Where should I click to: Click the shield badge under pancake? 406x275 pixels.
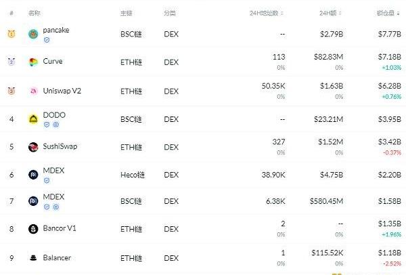47,40
